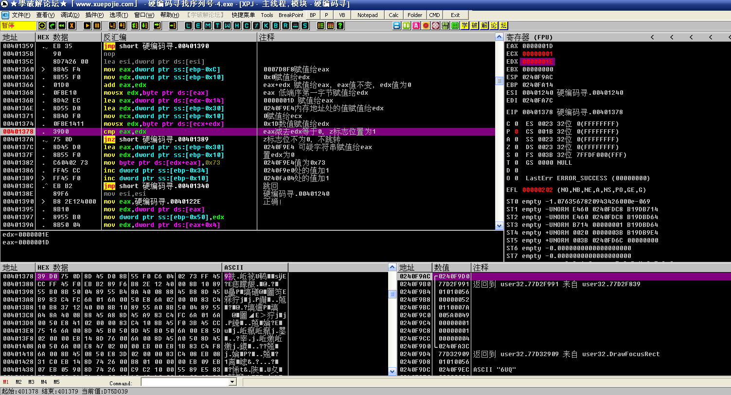Click the disassembly vertical scrollbar thumb

pos(499,81)
